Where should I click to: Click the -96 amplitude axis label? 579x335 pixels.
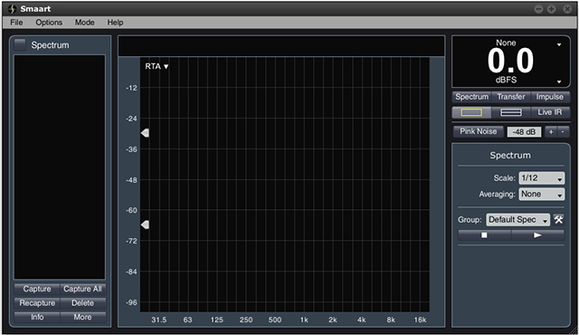(131, 302)
